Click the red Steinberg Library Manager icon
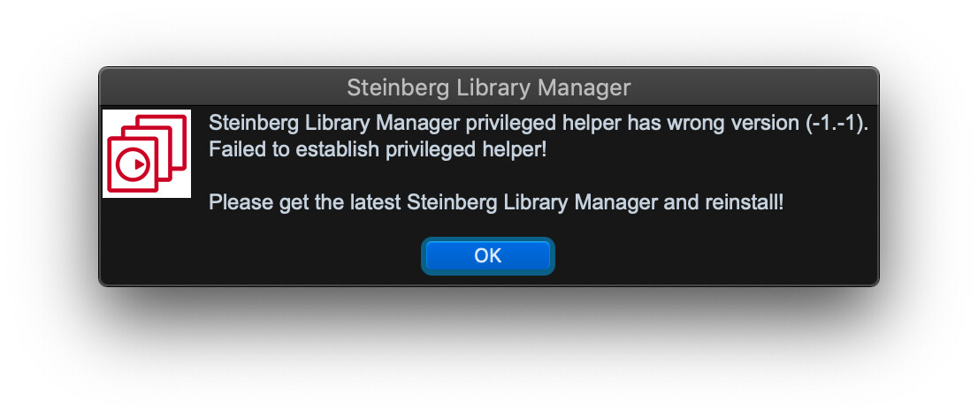 (x=147, y=154)
